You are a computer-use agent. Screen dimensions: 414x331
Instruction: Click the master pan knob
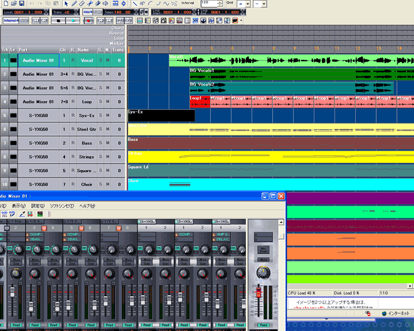(263, 273)
